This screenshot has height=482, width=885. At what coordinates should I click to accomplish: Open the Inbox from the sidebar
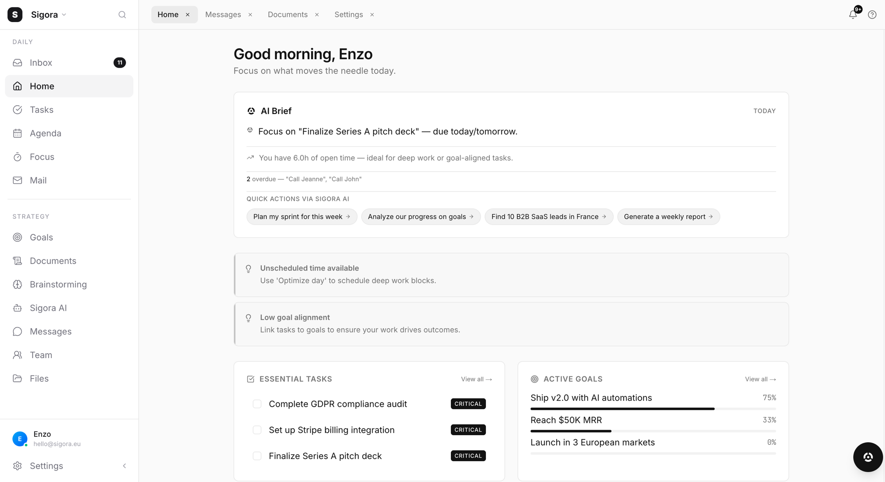[41, 62]
